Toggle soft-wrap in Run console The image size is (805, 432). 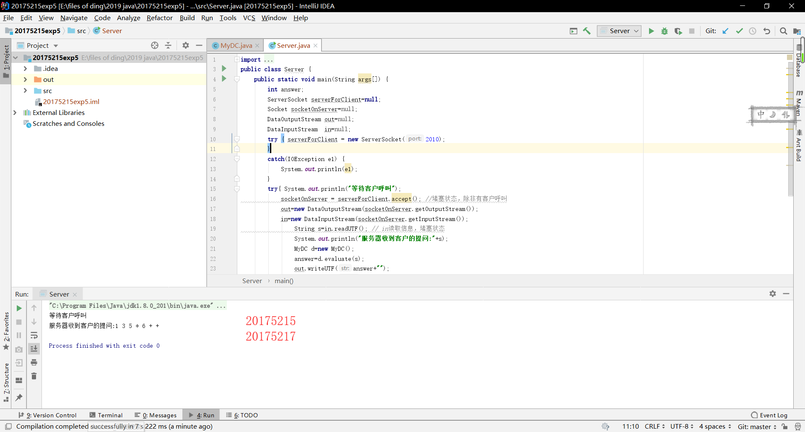(x=34, y=336)
